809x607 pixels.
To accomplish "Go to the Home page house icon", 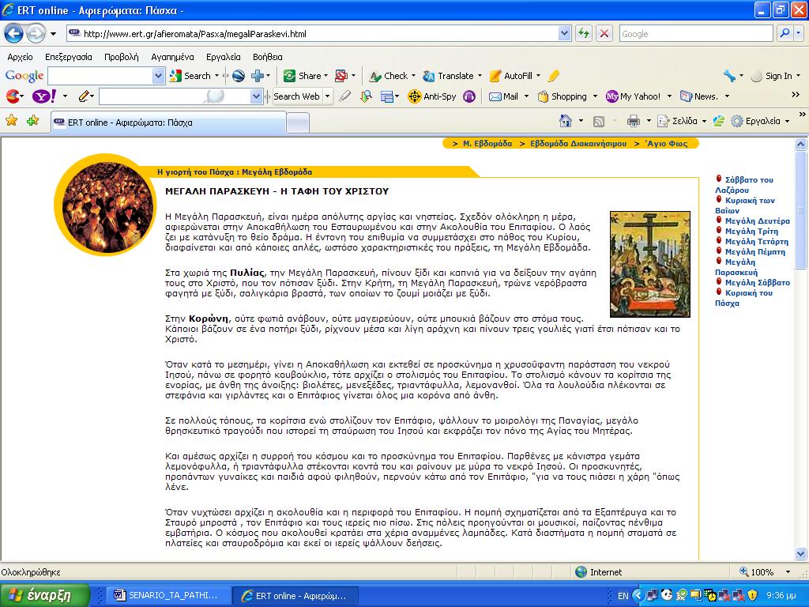I will pos(566,121).
